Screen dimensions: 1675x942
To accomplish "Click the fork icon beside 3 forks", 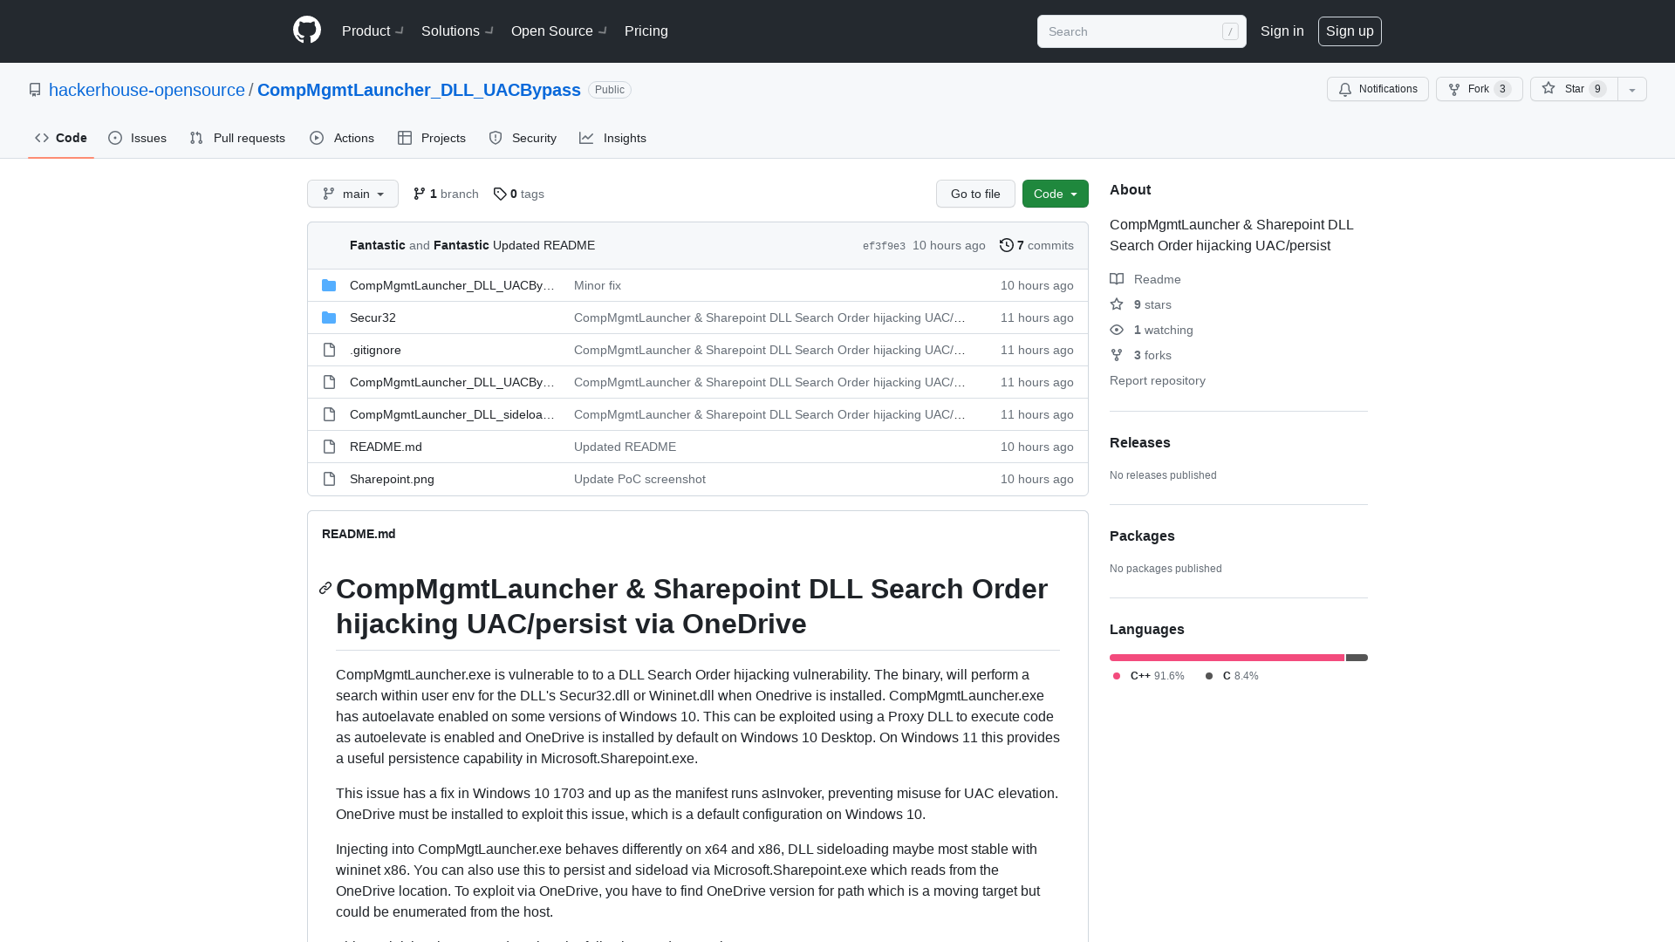I will point(1117,355).
